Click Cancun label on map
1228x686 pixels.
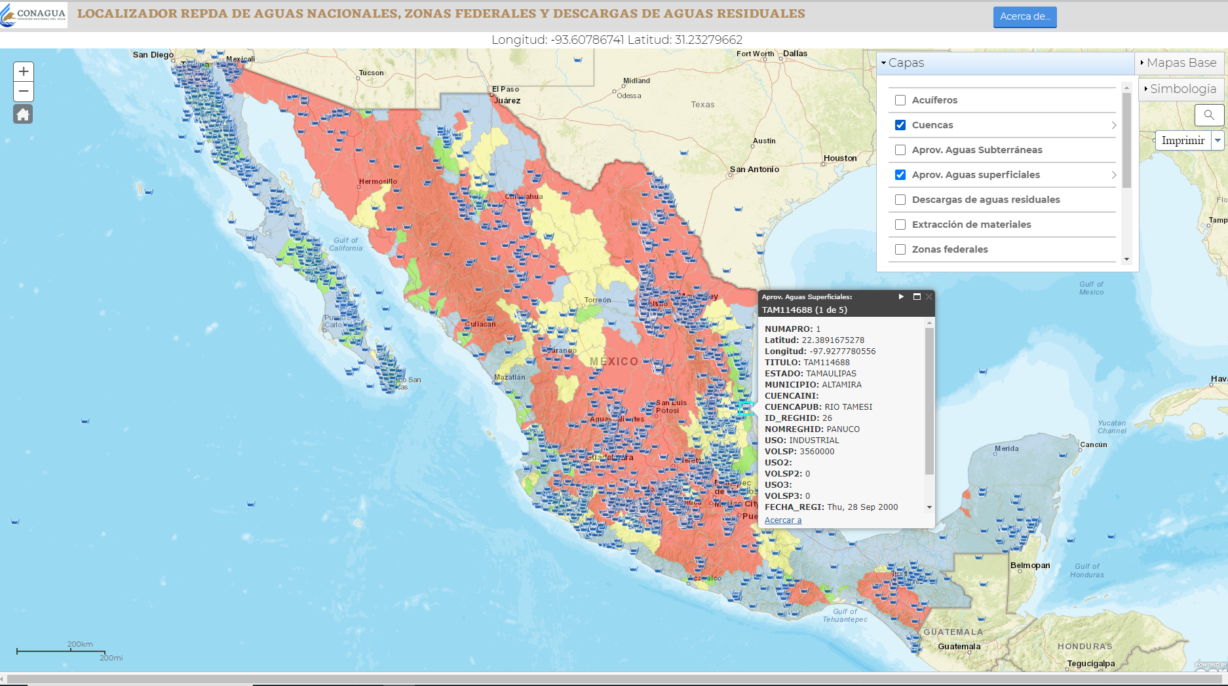click(1094, 445)
